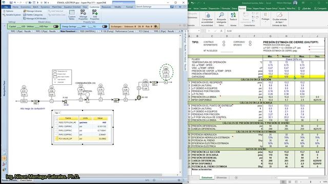Select FEED stream label on flowsheet
This screenshot has height=184, width=328.
[24, 101]
